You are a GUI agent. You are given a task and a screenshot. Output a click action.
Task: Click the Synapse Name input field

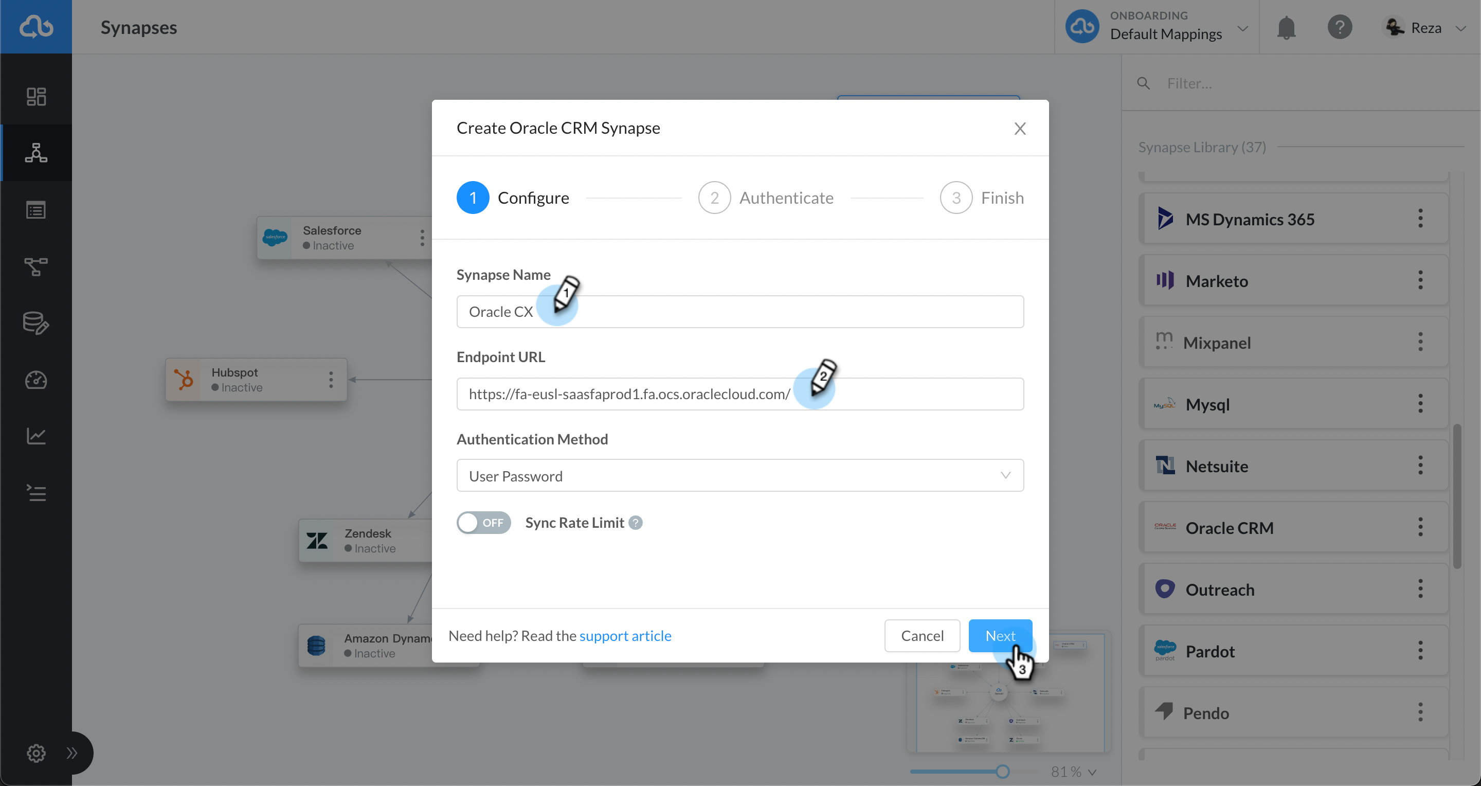click(x=740, y=312)
